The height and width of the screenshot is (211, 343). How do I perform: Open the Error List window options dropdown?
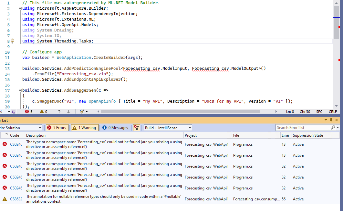[326, 120]
